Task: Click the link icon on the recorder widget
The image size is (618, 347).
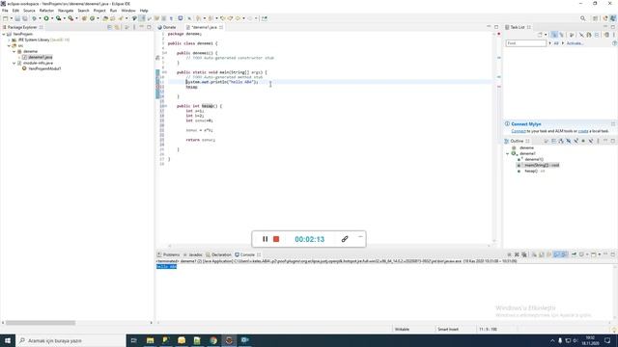Action: point(345,239)
